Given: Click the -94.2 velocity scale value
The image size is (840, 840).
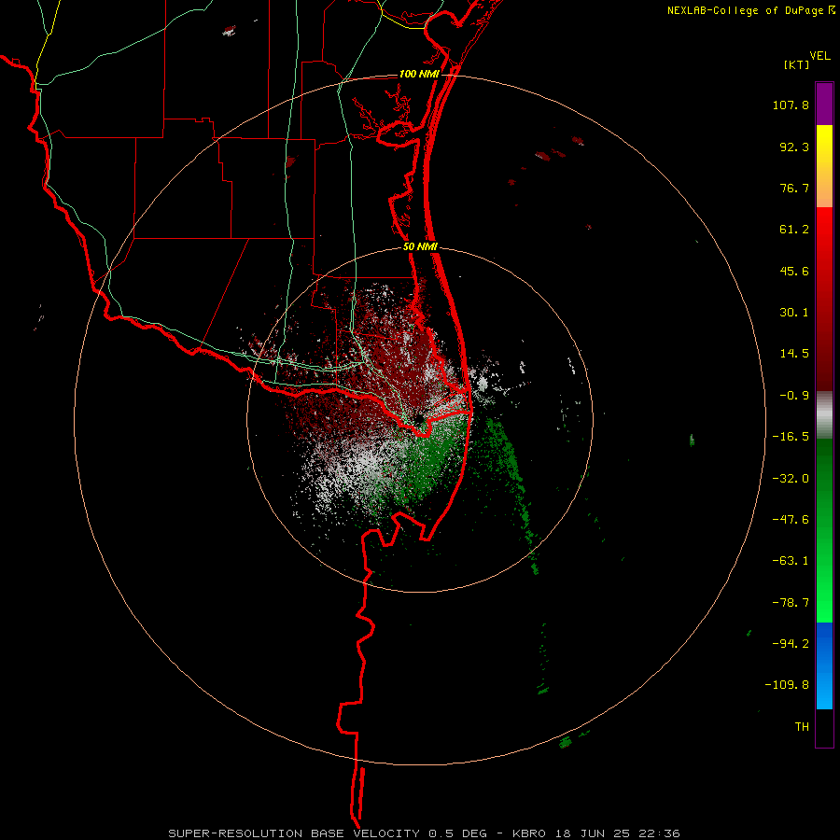Looking at the screenshot, I should coord(791,644).
